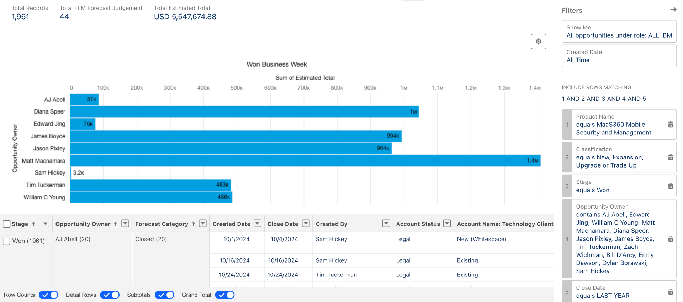Viewport: 683px width, 302px height.
Task: Open Created By column dropdown
Action: [x=386, y=223]
